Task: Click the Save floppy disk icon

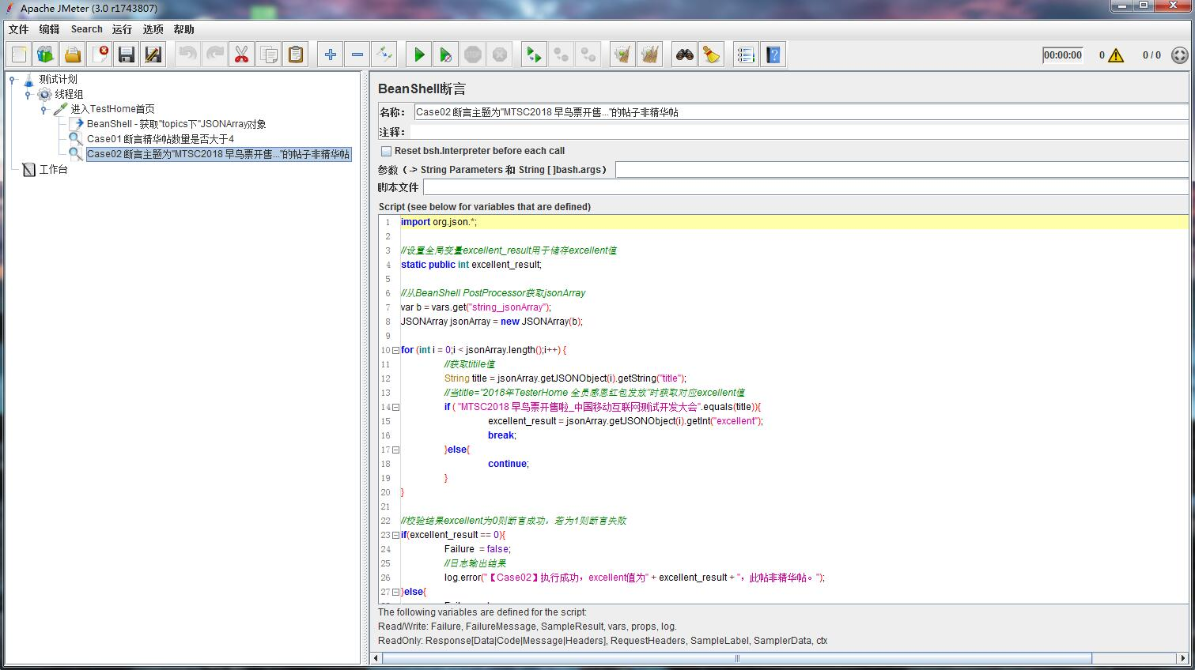Action: coord(127,55)
